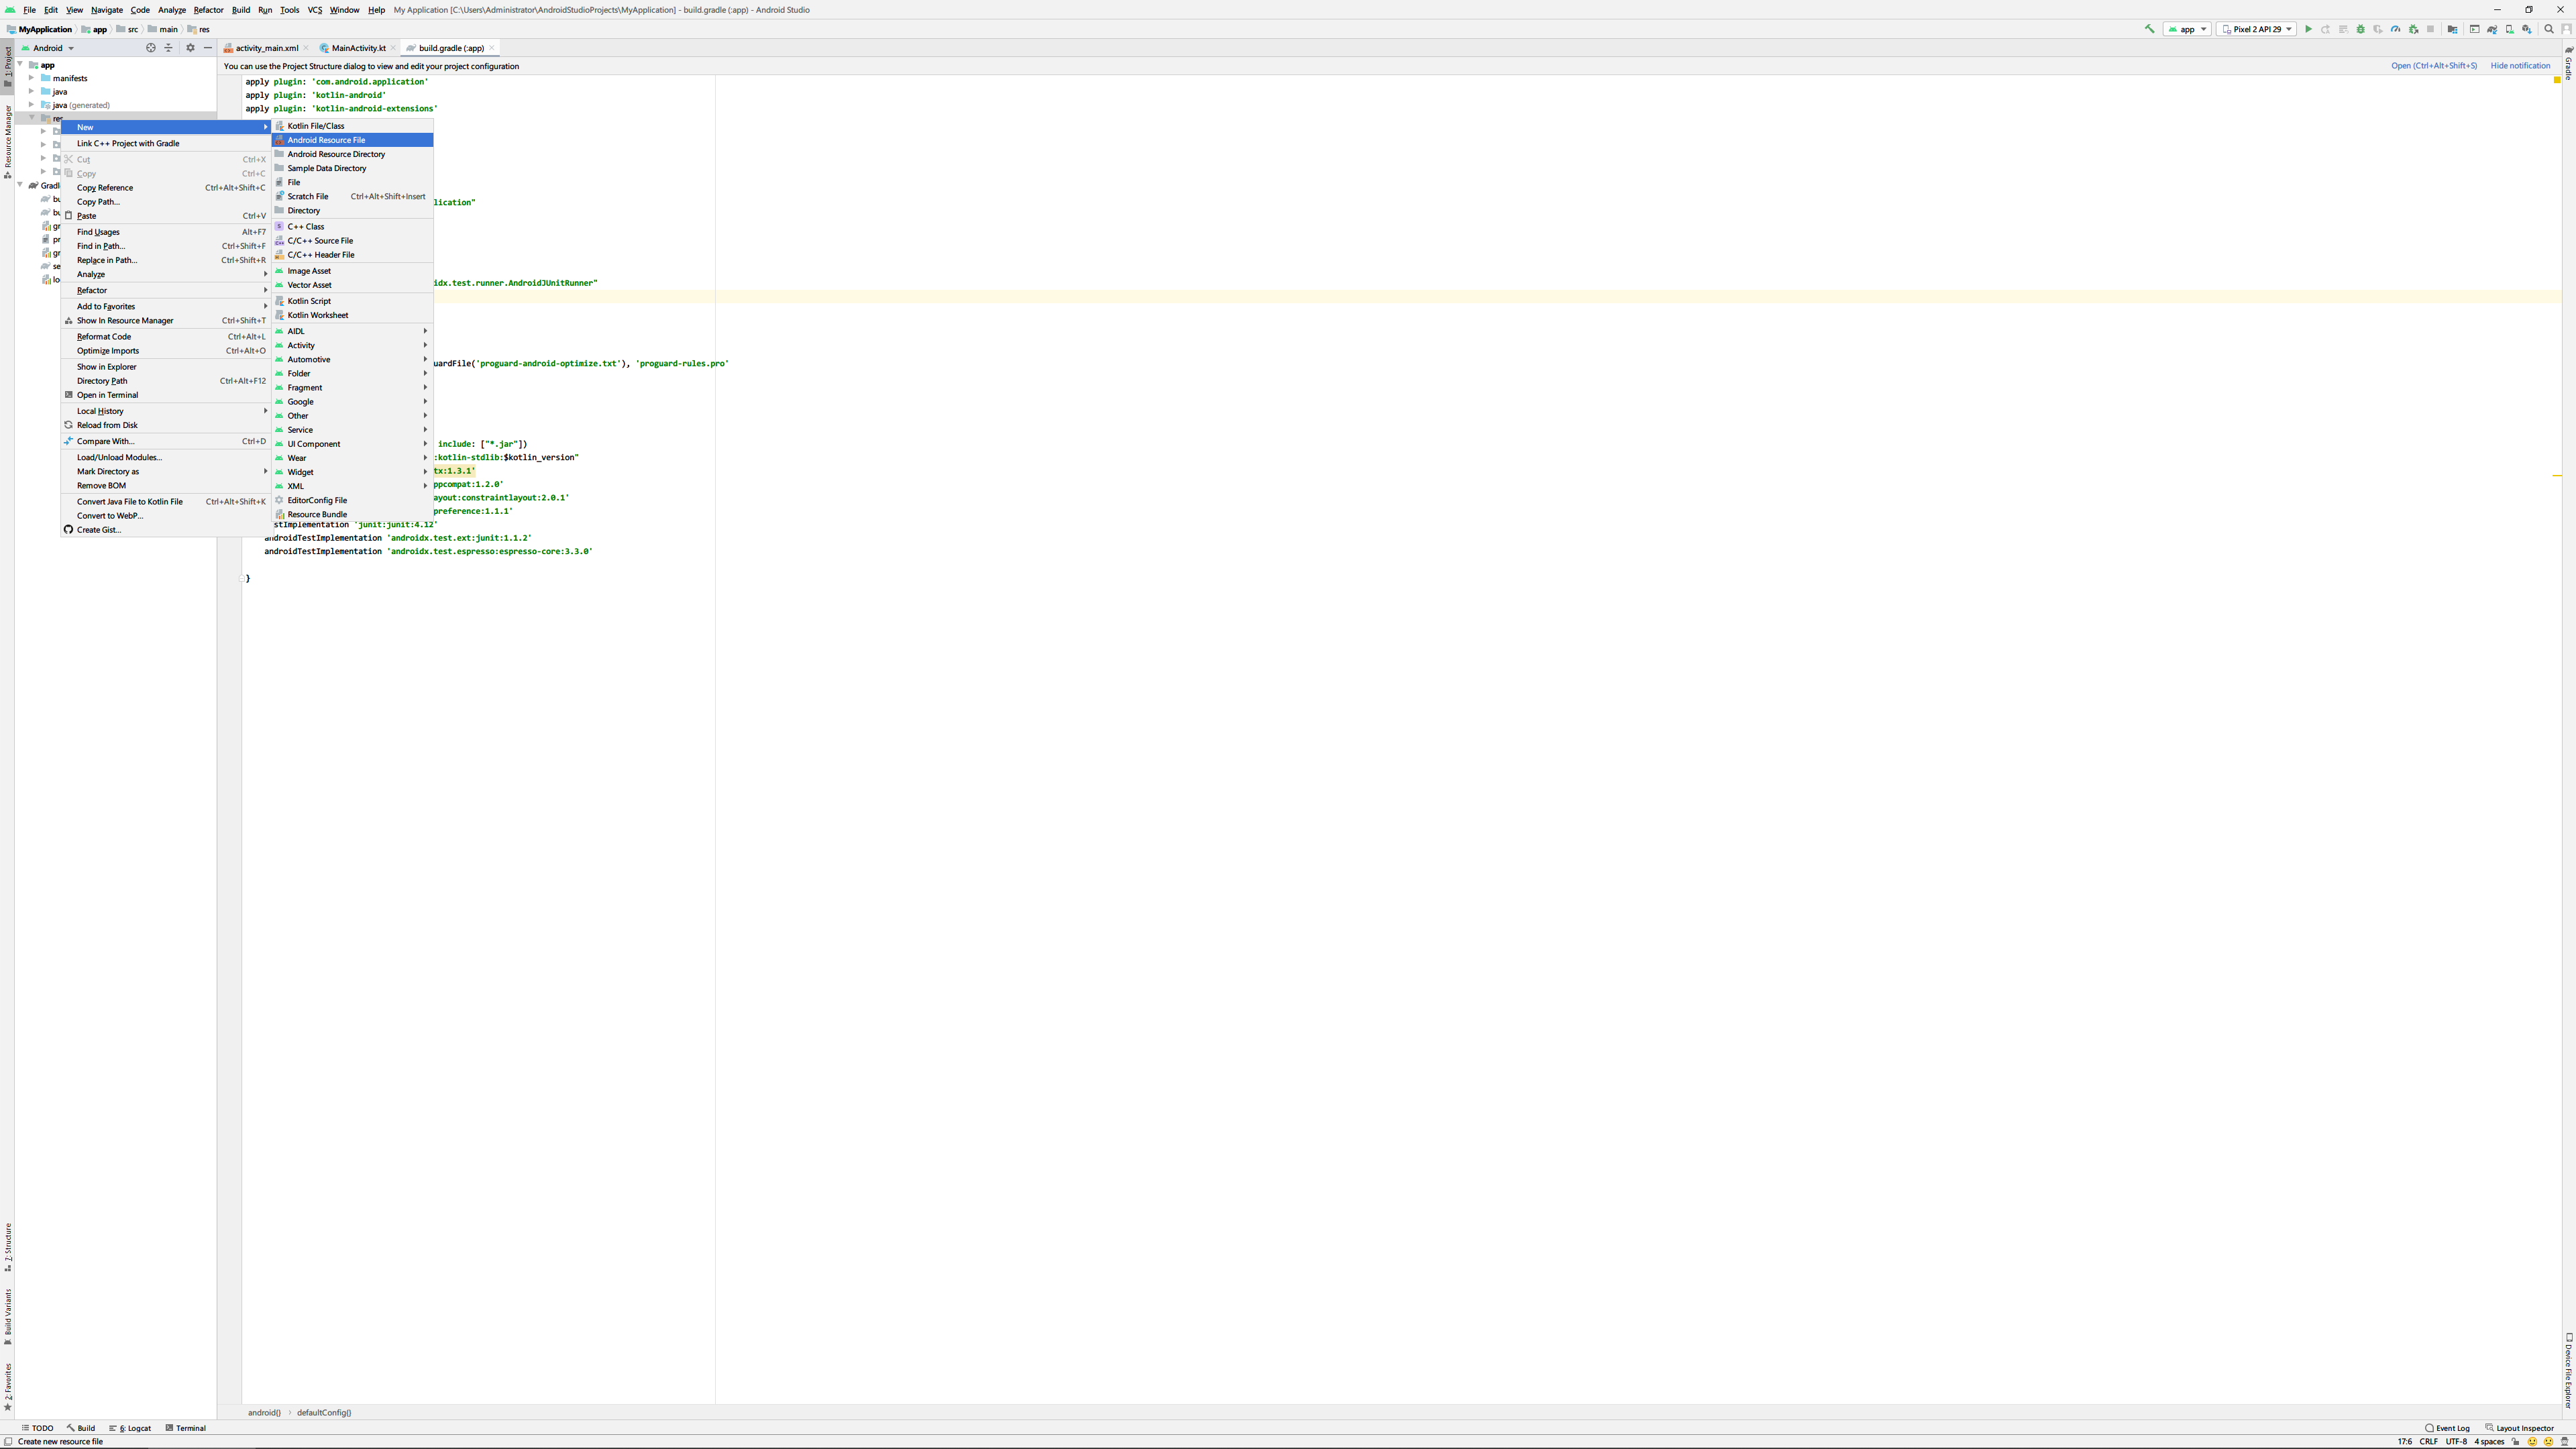Screen dimensions: 2576x1449
Task: Open the Android project view dropdown
Action: (x=49, y=47)
